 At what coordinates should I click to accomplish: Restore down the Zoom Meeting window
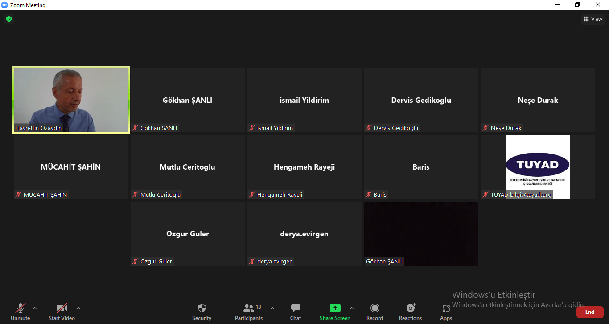tap(577, 5)
